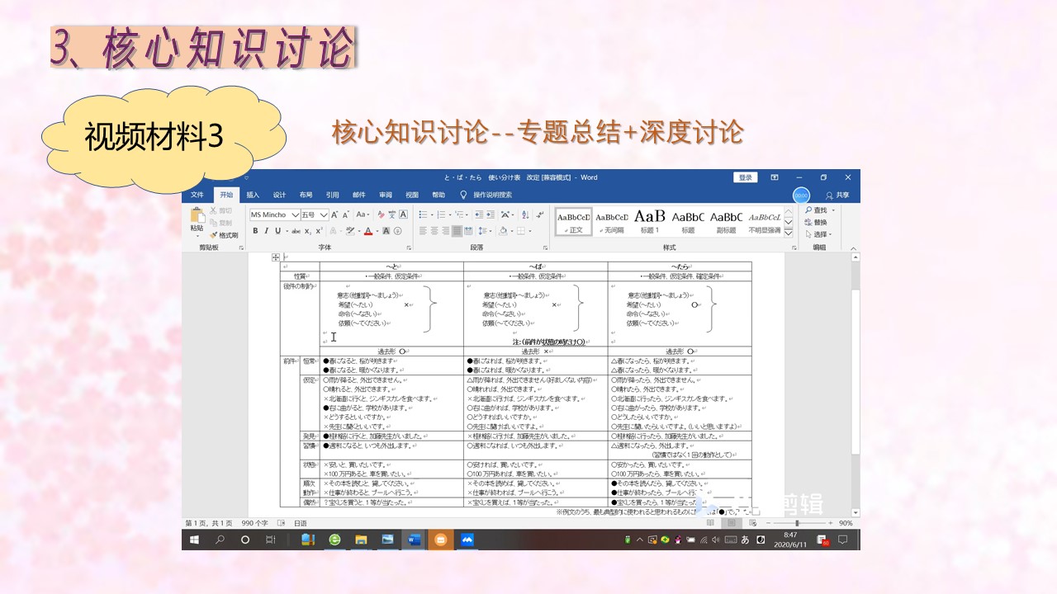The height and width of the screenshot is (594, 1057).
Task: Click the ribbon display options icon
Action: [x=775, y=177]
